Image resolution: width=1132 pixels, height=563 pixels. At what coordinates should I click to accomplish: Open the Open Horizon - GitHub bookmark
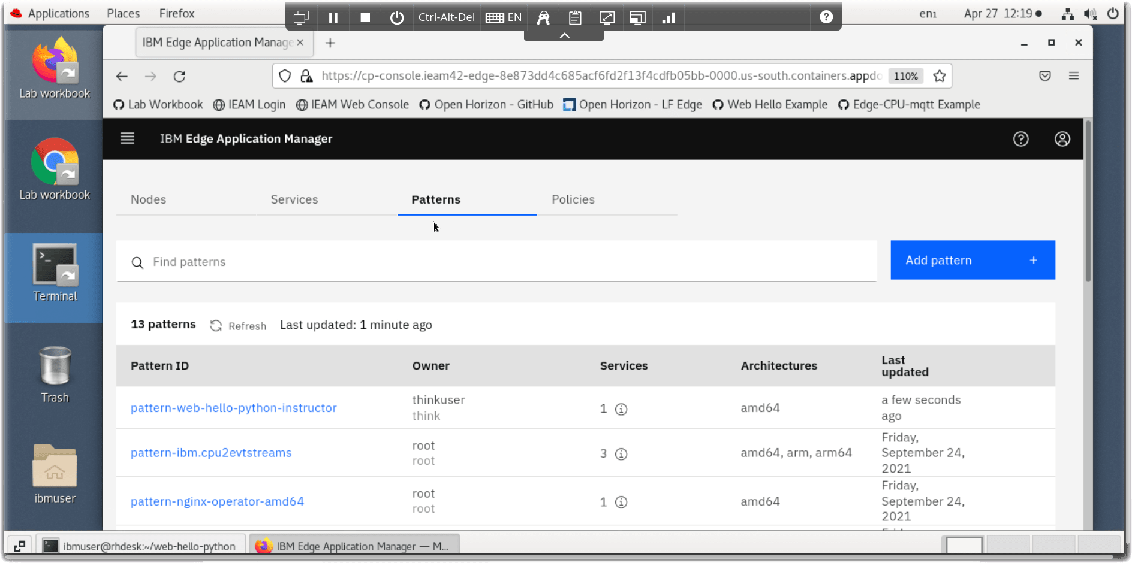click(486, 105)
